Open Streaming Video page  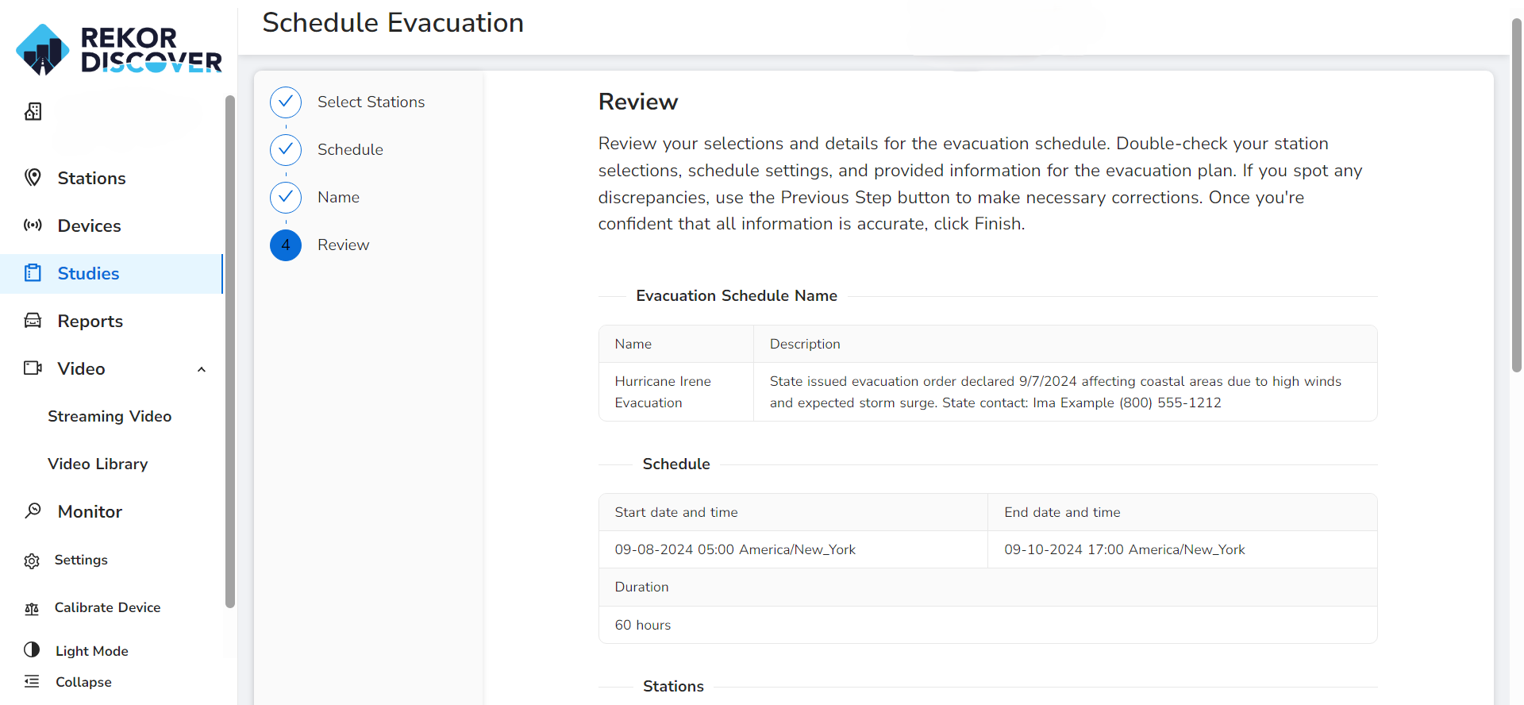[x=110, y=416]
